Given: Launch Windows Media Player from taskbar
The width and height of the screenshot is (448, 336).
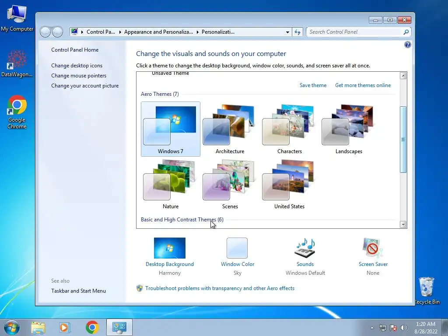Looking at the screenshot, I should [x=65, y=327].
